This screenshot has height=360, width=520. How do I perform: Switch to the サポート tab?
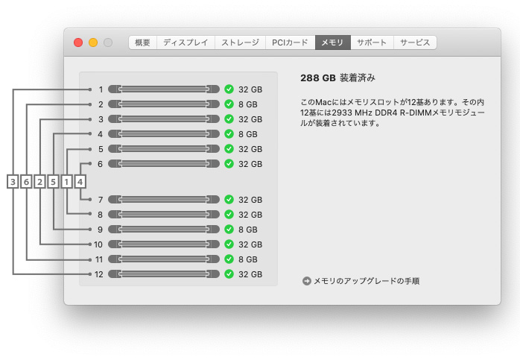pyautogui.click(x=372, y=42)
